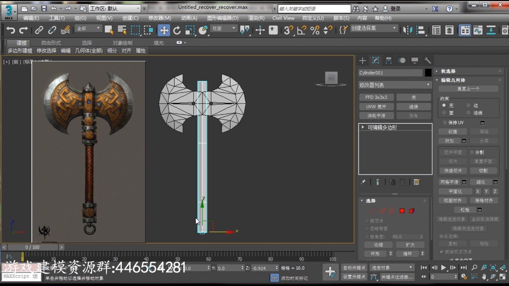Select Element sub-object level red cube
509x286 pixels.
[x=412, y=211]
